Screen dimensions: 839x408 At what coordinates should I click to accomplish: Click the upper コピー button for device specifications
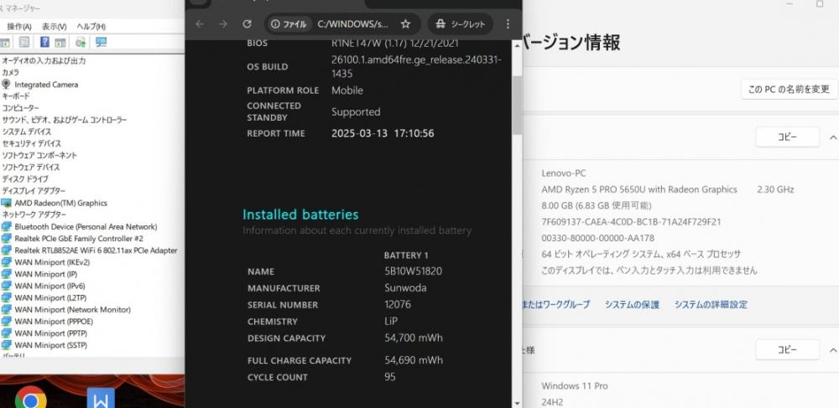click(x=787, y=137)
